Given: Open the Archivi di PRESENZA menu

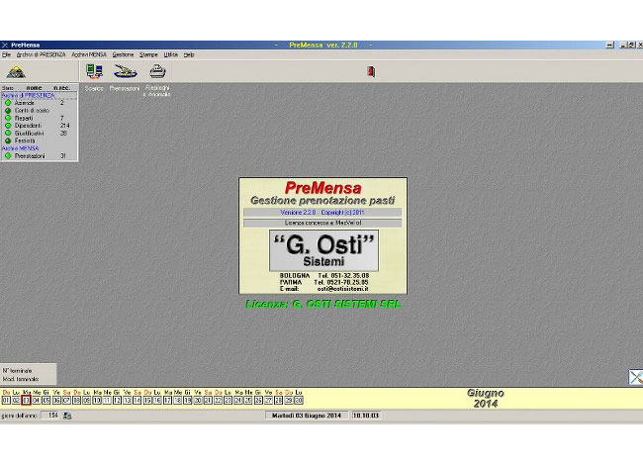Looking at the screenshot, I should coord(41,54).
